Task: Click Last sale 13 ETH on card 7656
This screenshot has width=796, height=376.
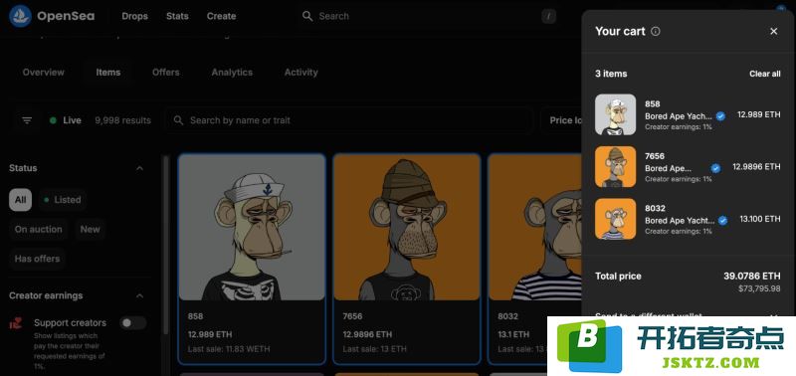Action: click(x=374, y=349)
